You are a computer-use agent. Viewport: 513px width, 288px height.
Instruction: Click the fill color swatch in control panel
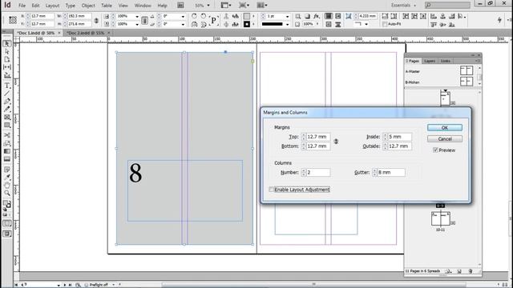coord(247,16)
